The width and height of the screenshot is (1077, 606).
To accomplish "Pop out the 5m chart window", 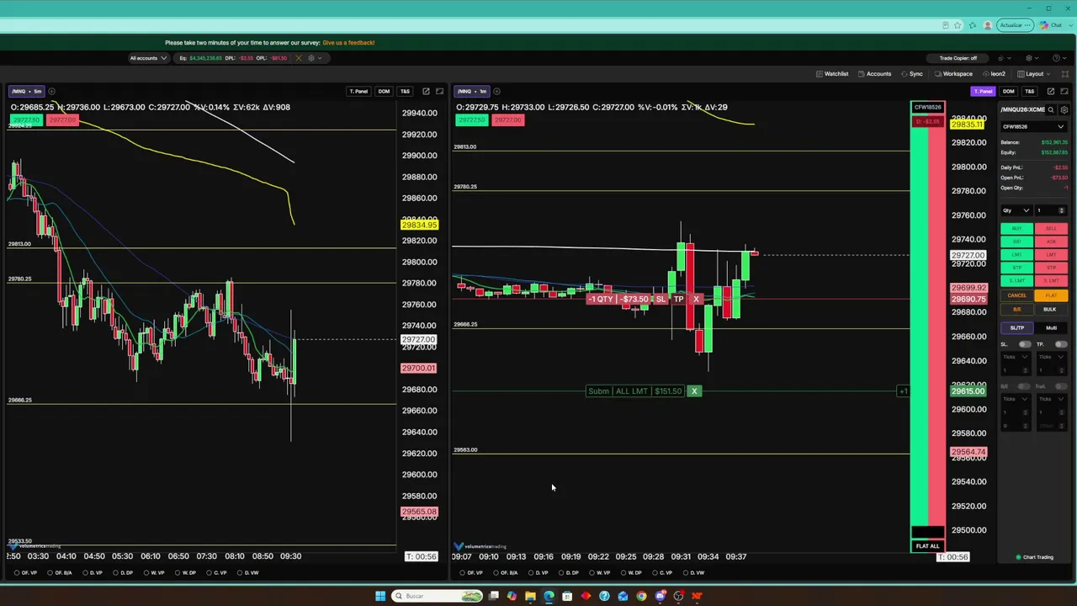I will 426,91.
